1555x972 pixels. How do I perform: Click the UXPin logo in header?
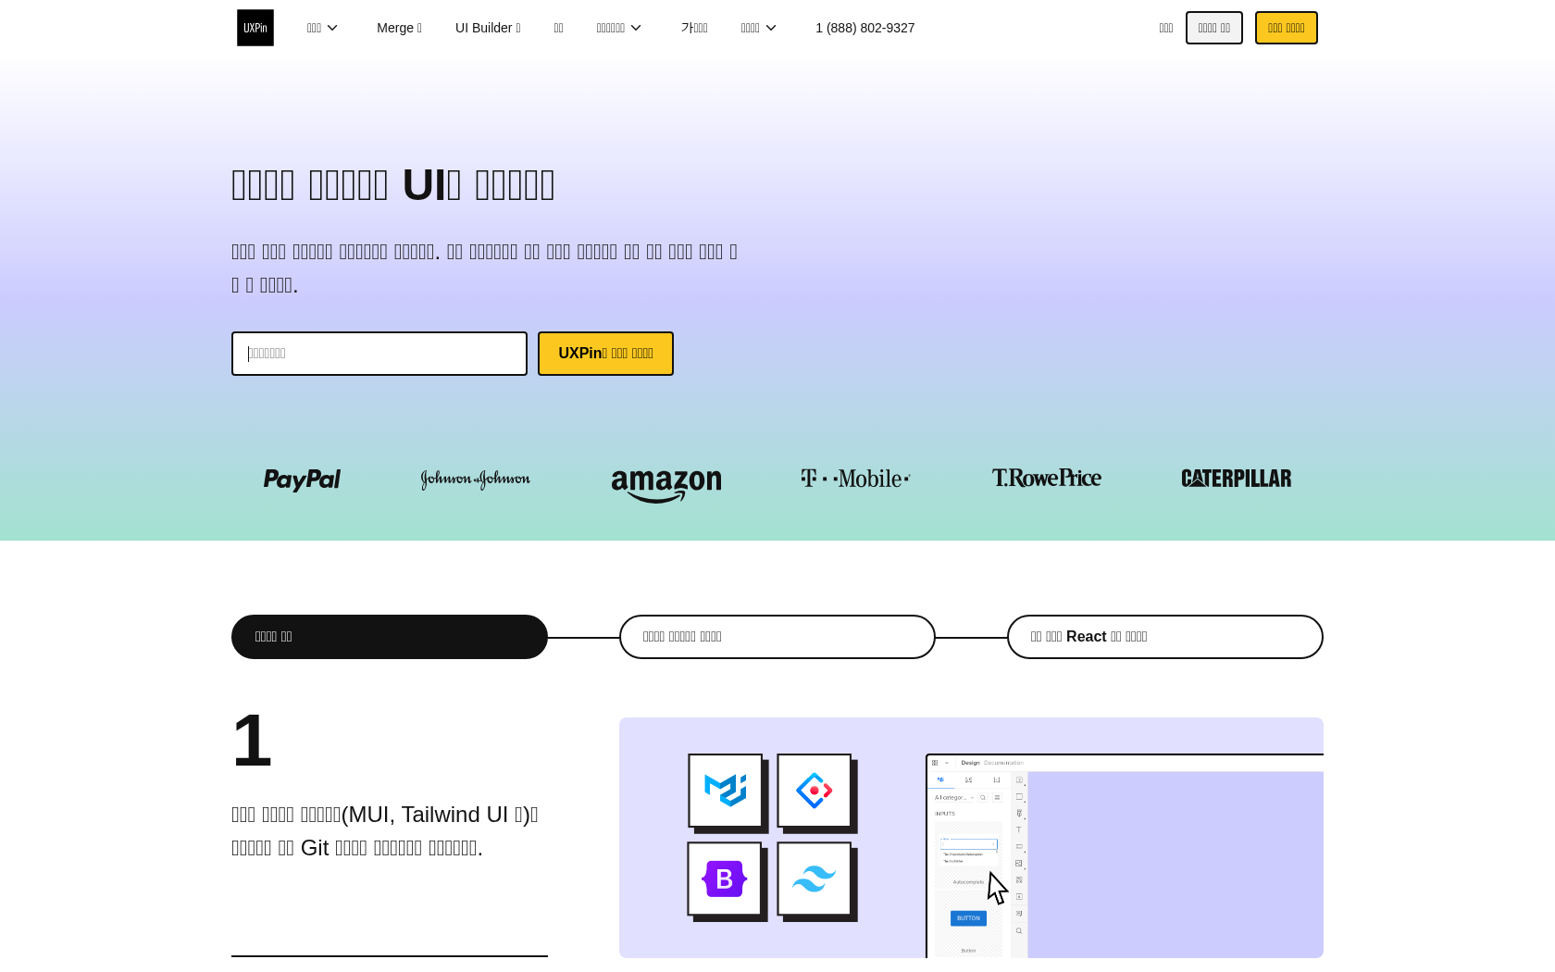click(x=255, y=28)
